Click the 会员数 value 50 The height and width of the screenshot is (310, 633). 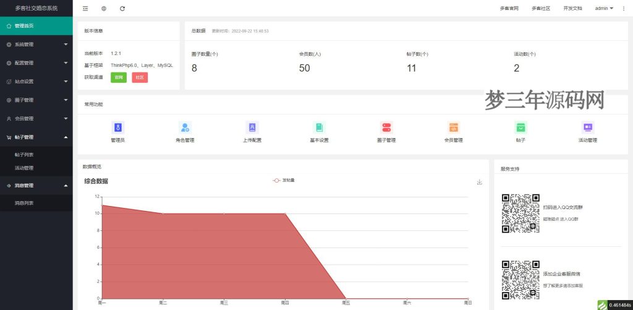coord(304,68)
